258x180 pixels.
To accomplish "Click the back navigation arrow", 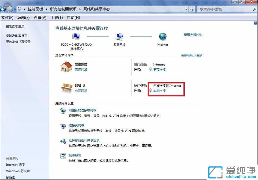I will click(x=3, y=9).
